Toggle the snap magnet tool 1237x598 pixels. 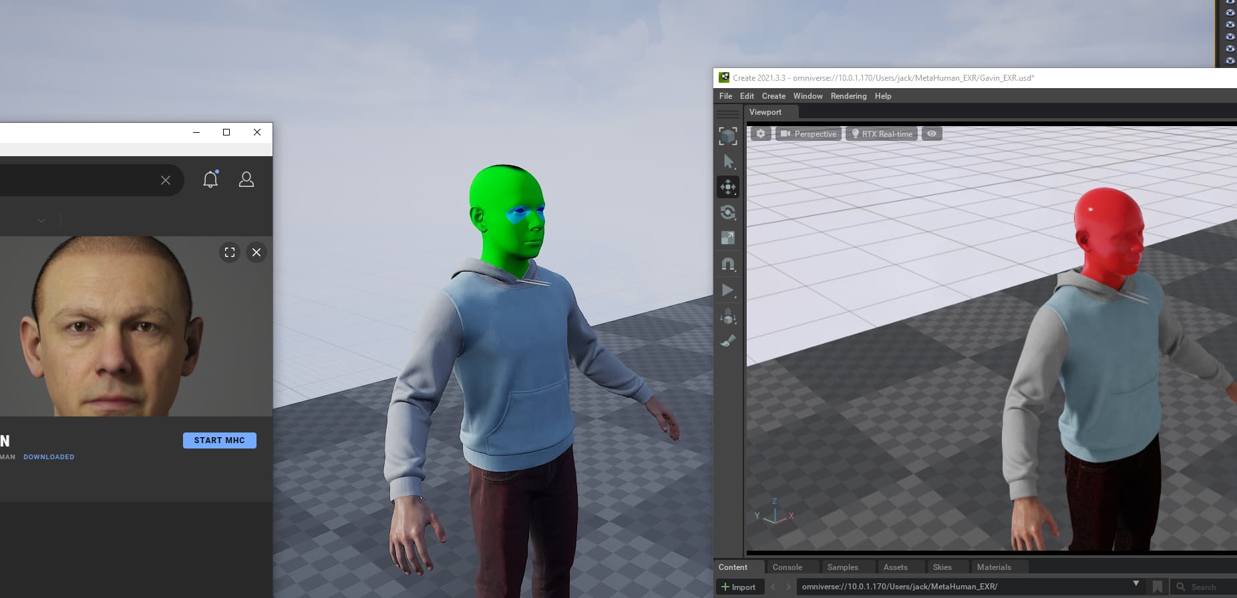coord(728,264)
